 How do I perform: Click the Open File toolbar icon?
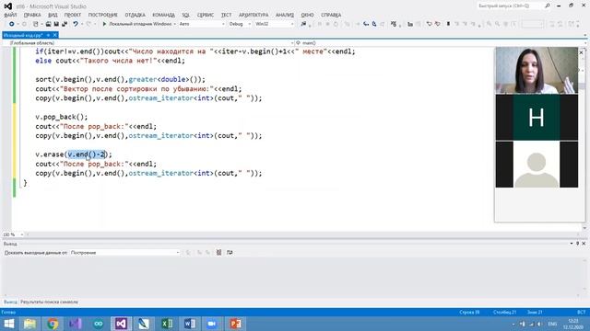coord(48,24)
